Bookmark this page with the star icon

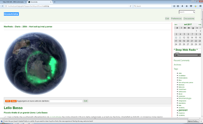point(174,6)
